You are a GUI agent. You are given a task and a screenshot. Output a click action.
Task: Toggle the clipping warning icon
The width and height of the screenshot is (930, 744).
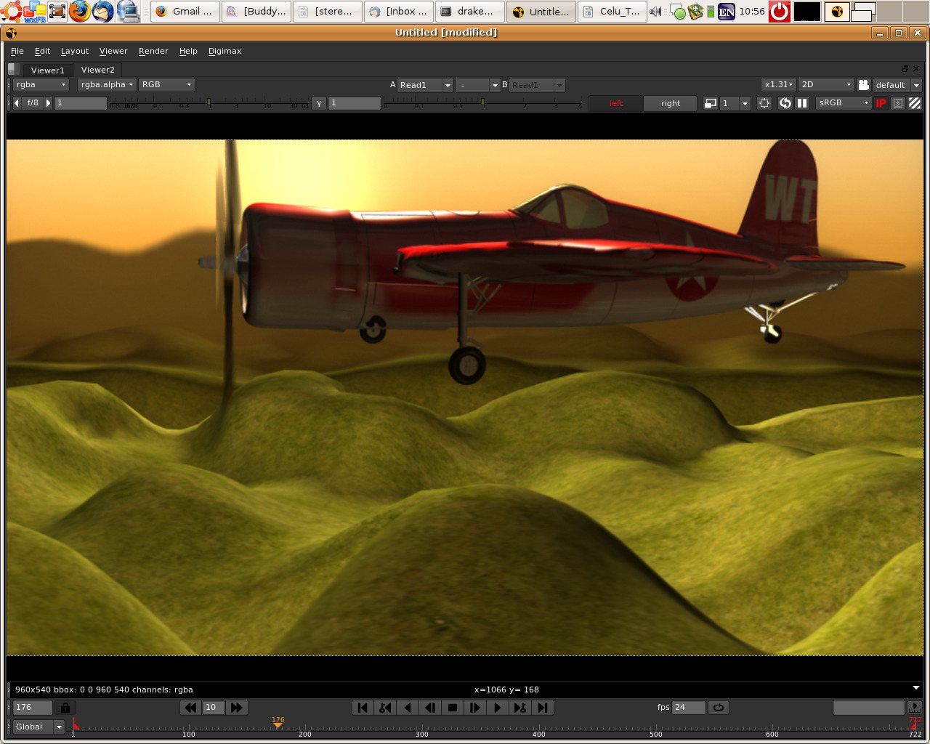coord(898,103)
